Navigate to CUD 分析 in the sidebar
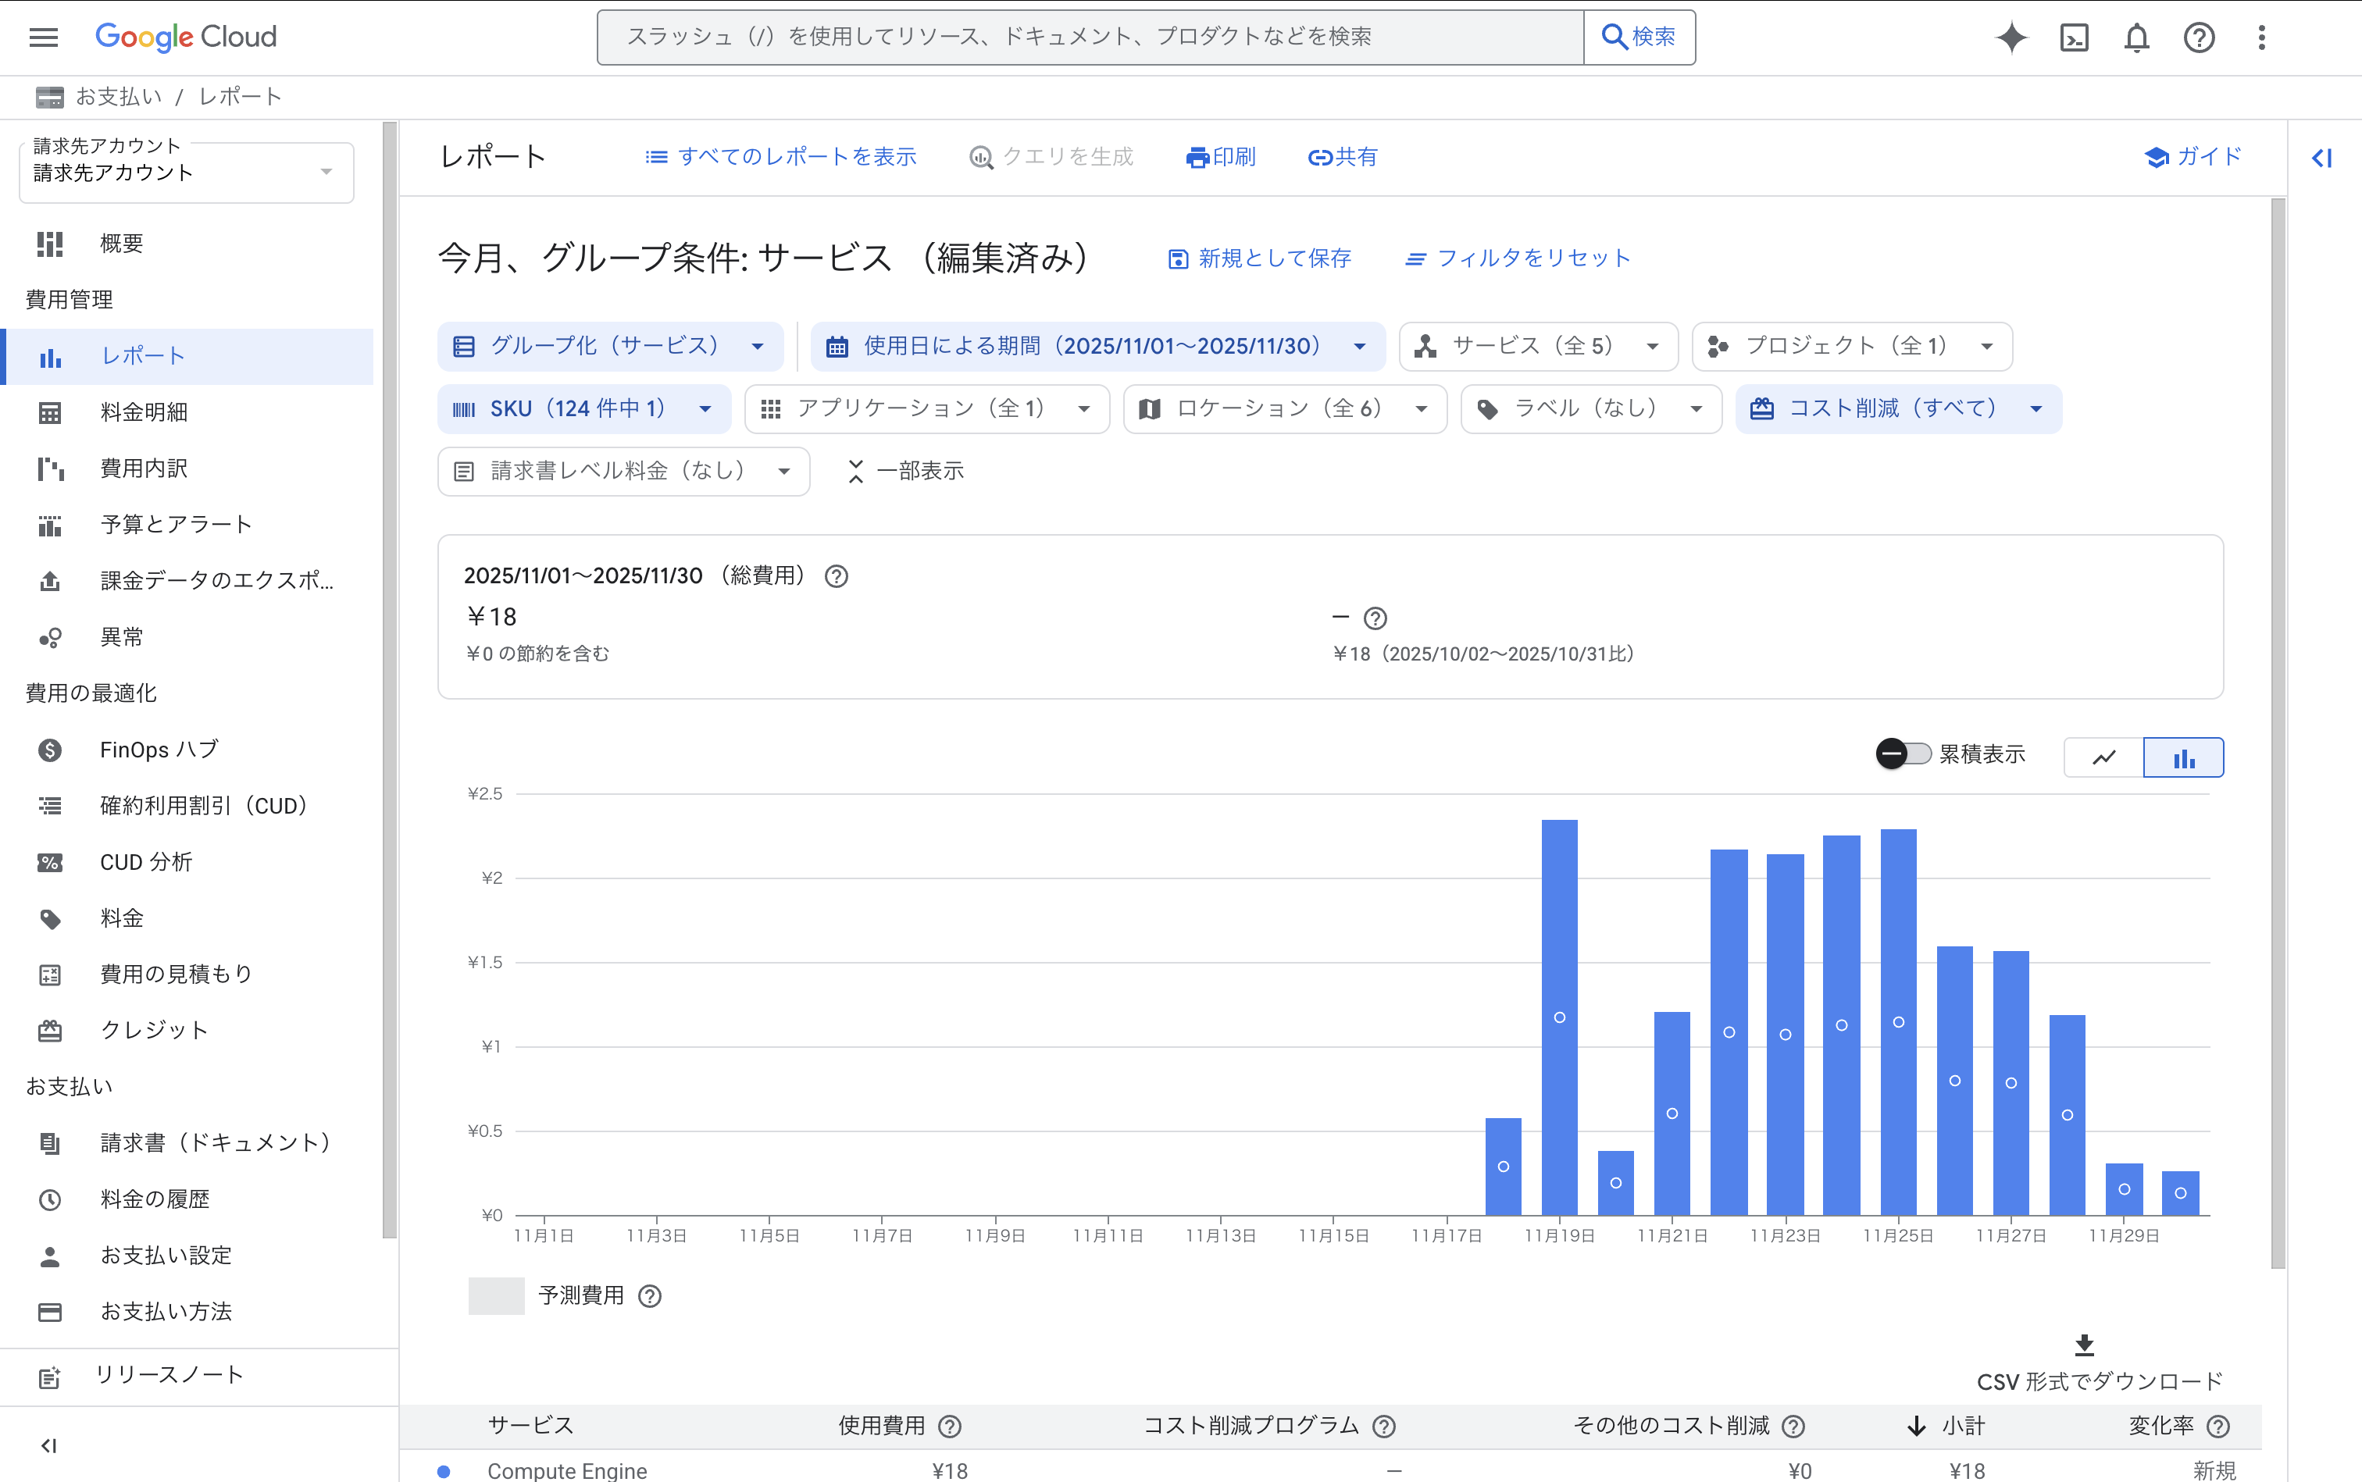The width and height of the screenshot is (2362, 1482). [147, 861]
